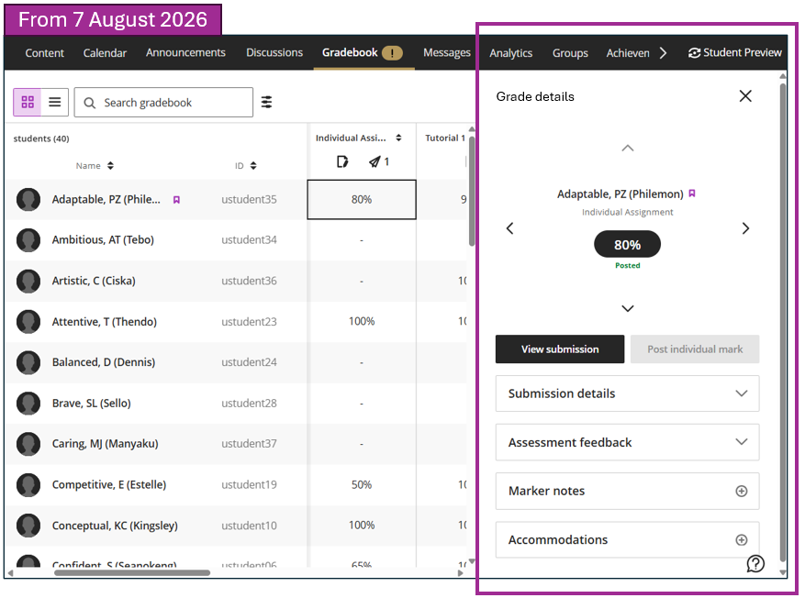The height and width of the screenshot is (598, 805).
Task: Close the Grade details panel
Action: tap(745, 96)
